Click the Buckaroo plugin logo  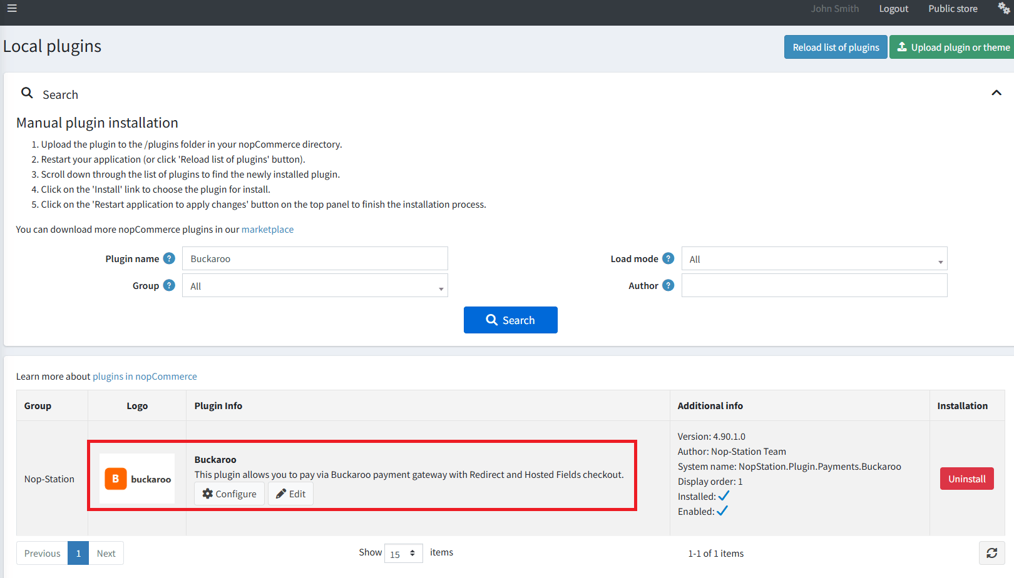coord(137,479)
